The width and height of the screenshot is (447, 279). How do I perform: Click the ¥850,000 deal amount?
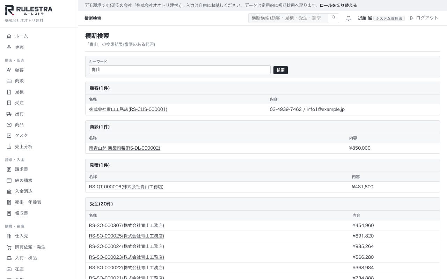[360, 148]
